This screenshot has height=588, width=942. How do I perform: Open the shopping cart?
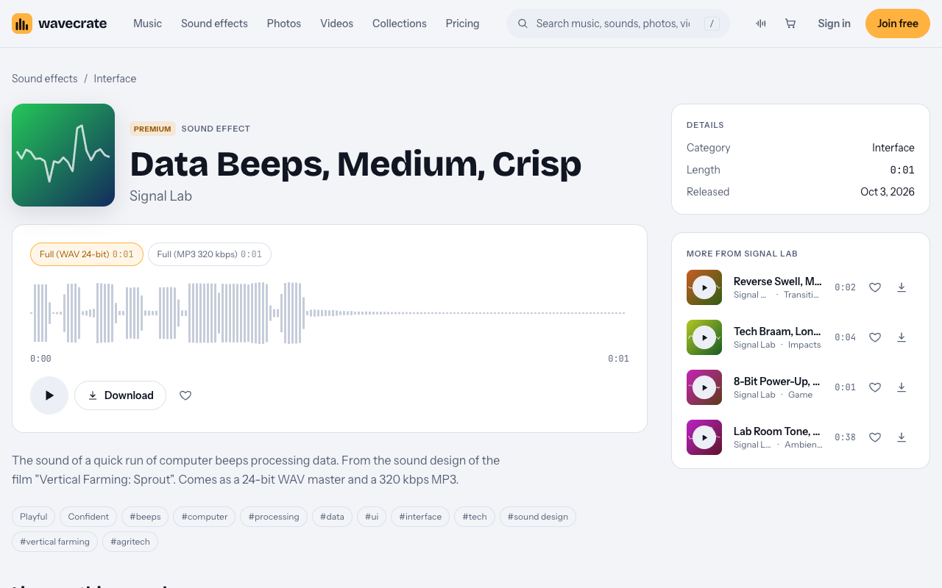790,24
